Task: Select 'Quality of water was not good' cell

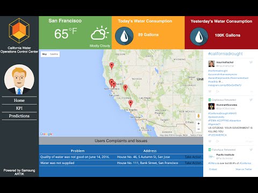Action: click(x=75, y=157)
